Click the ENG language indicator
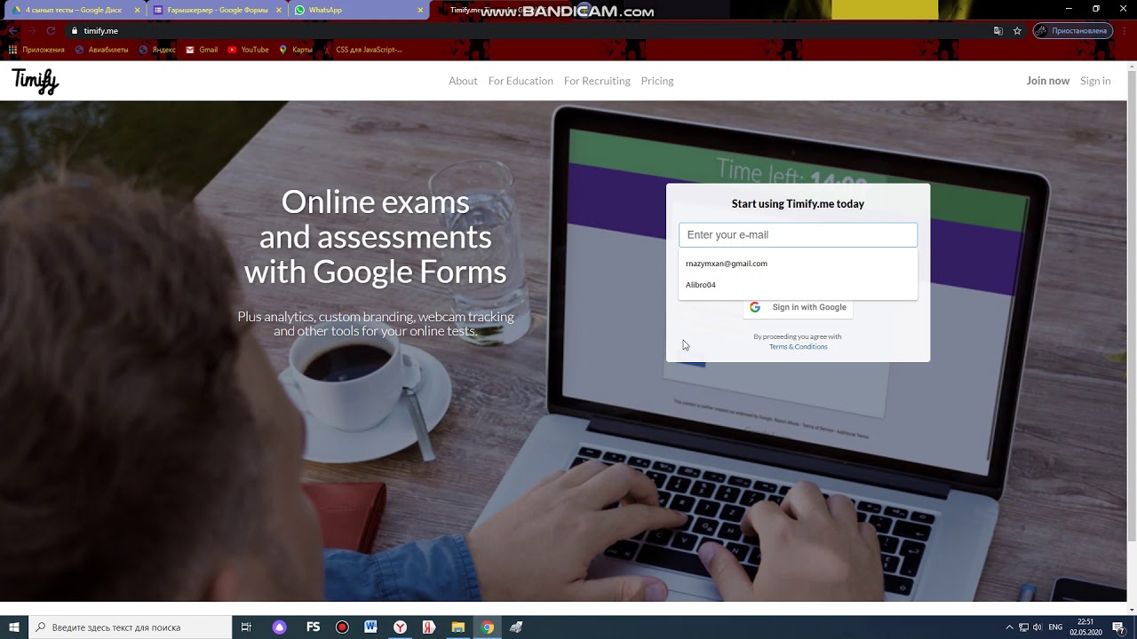The height and width of the screenshot is (639, 1137). click(1055, 627)
